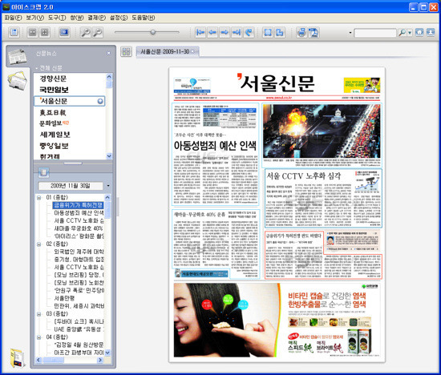Click the last icon at toolbar right end
This screenshot has width=441, height=375.
pos(431,32)
